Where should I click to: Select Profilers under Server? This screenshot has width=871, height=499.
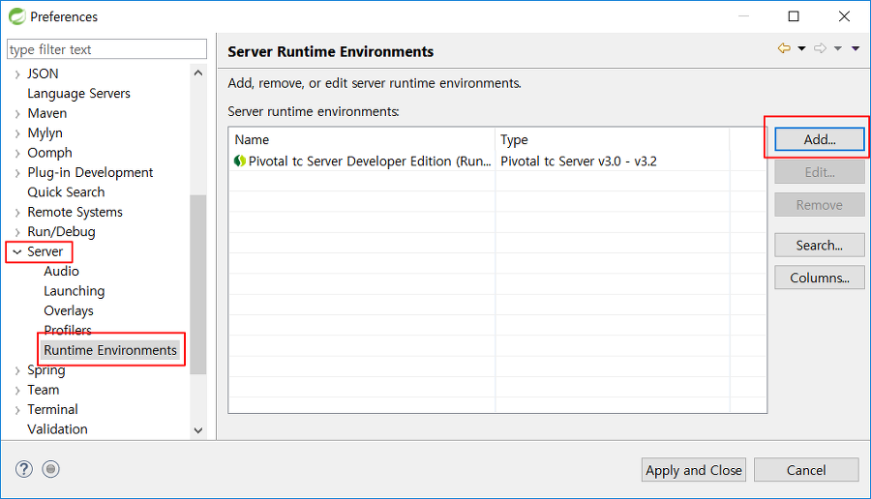[68, 331]
